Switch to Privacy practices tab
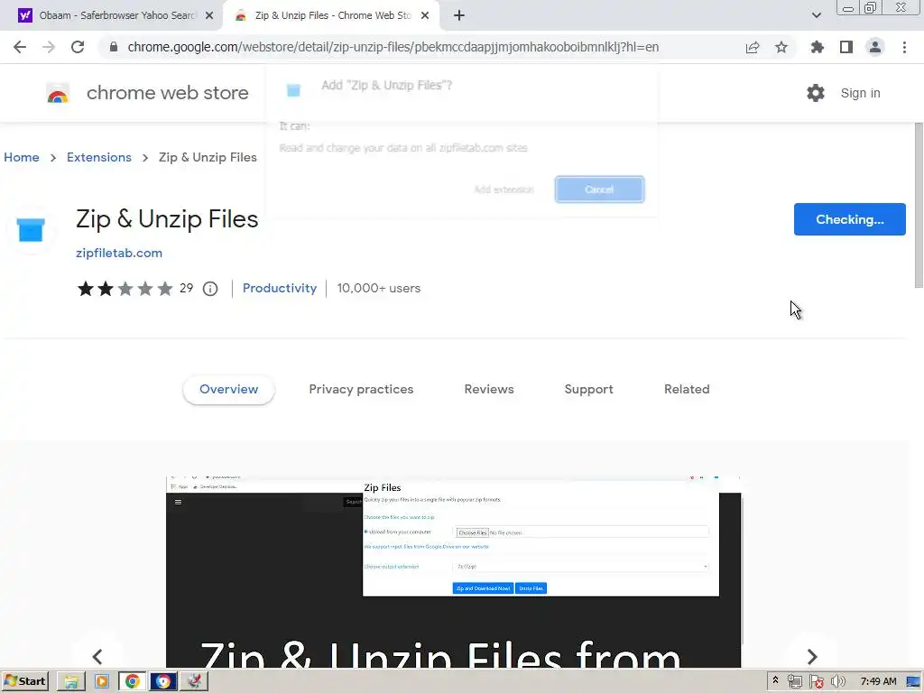Image resolution: width=924 pixels, height=693 pixels. [361, 390]
